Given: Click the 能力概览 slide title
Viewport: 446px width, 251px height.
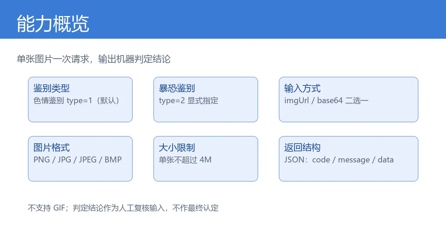Looking at the screenshot, I should pyautogui.click(x=53, y=24).
